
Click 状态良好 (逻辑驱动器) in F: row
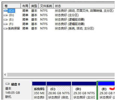coord(70,24)
